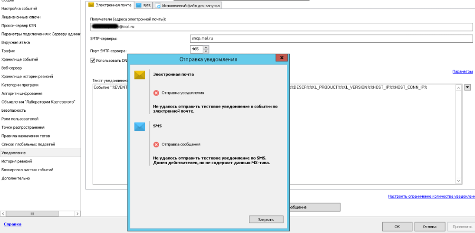475x233 pixels.
Task: Switch to the SMS tab
Action: pyautogui.click(x=143, y=5)
